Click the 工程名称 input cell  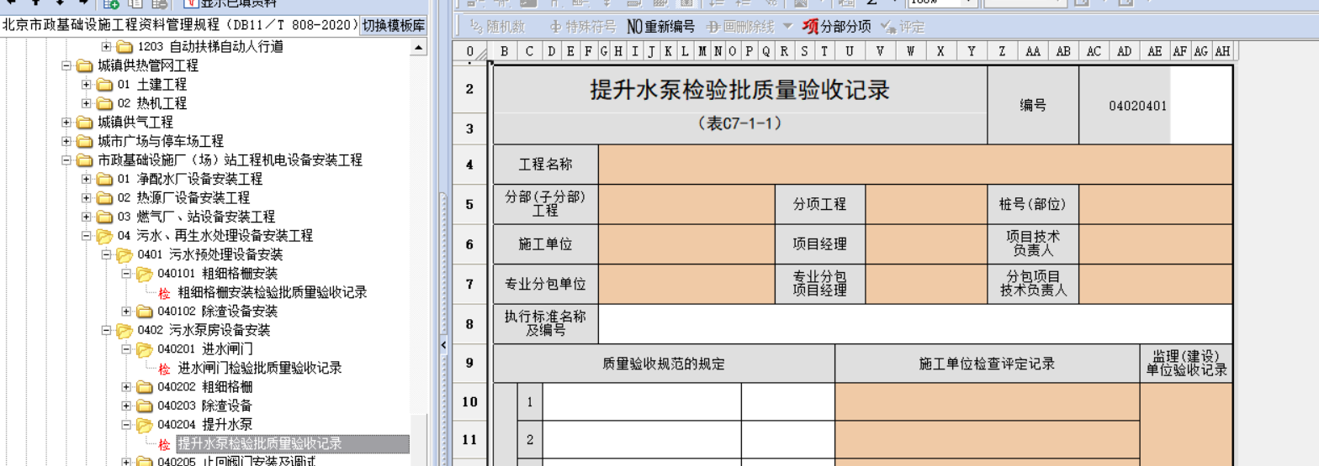point(915,164)
